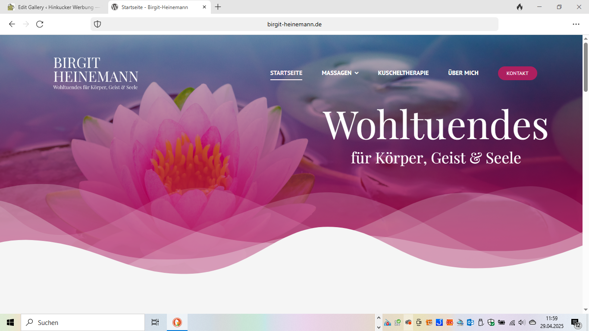Switch to the Edit Gallery tab
The width and height of the screenshot is (589, 331).
pos(54,7)
